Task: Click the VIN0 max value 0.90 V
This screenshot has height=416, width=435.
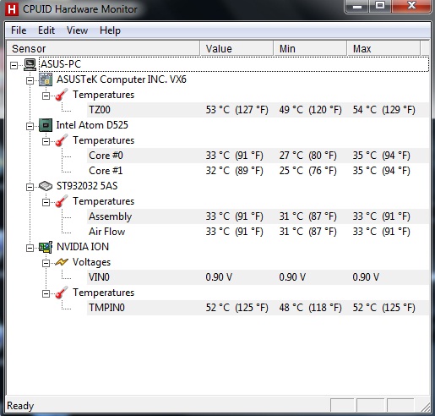Action: [x=366, y=277]
